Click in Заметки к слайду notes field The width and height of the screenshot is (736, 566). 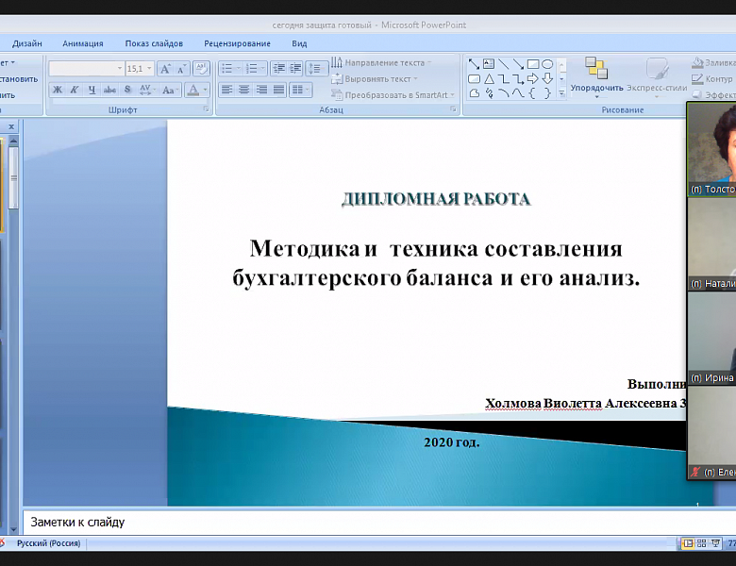(378, 522)
